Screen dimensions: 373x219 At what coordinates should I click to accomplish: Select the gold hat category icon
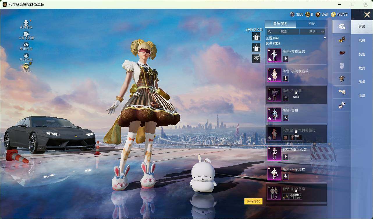click(342, 40)
